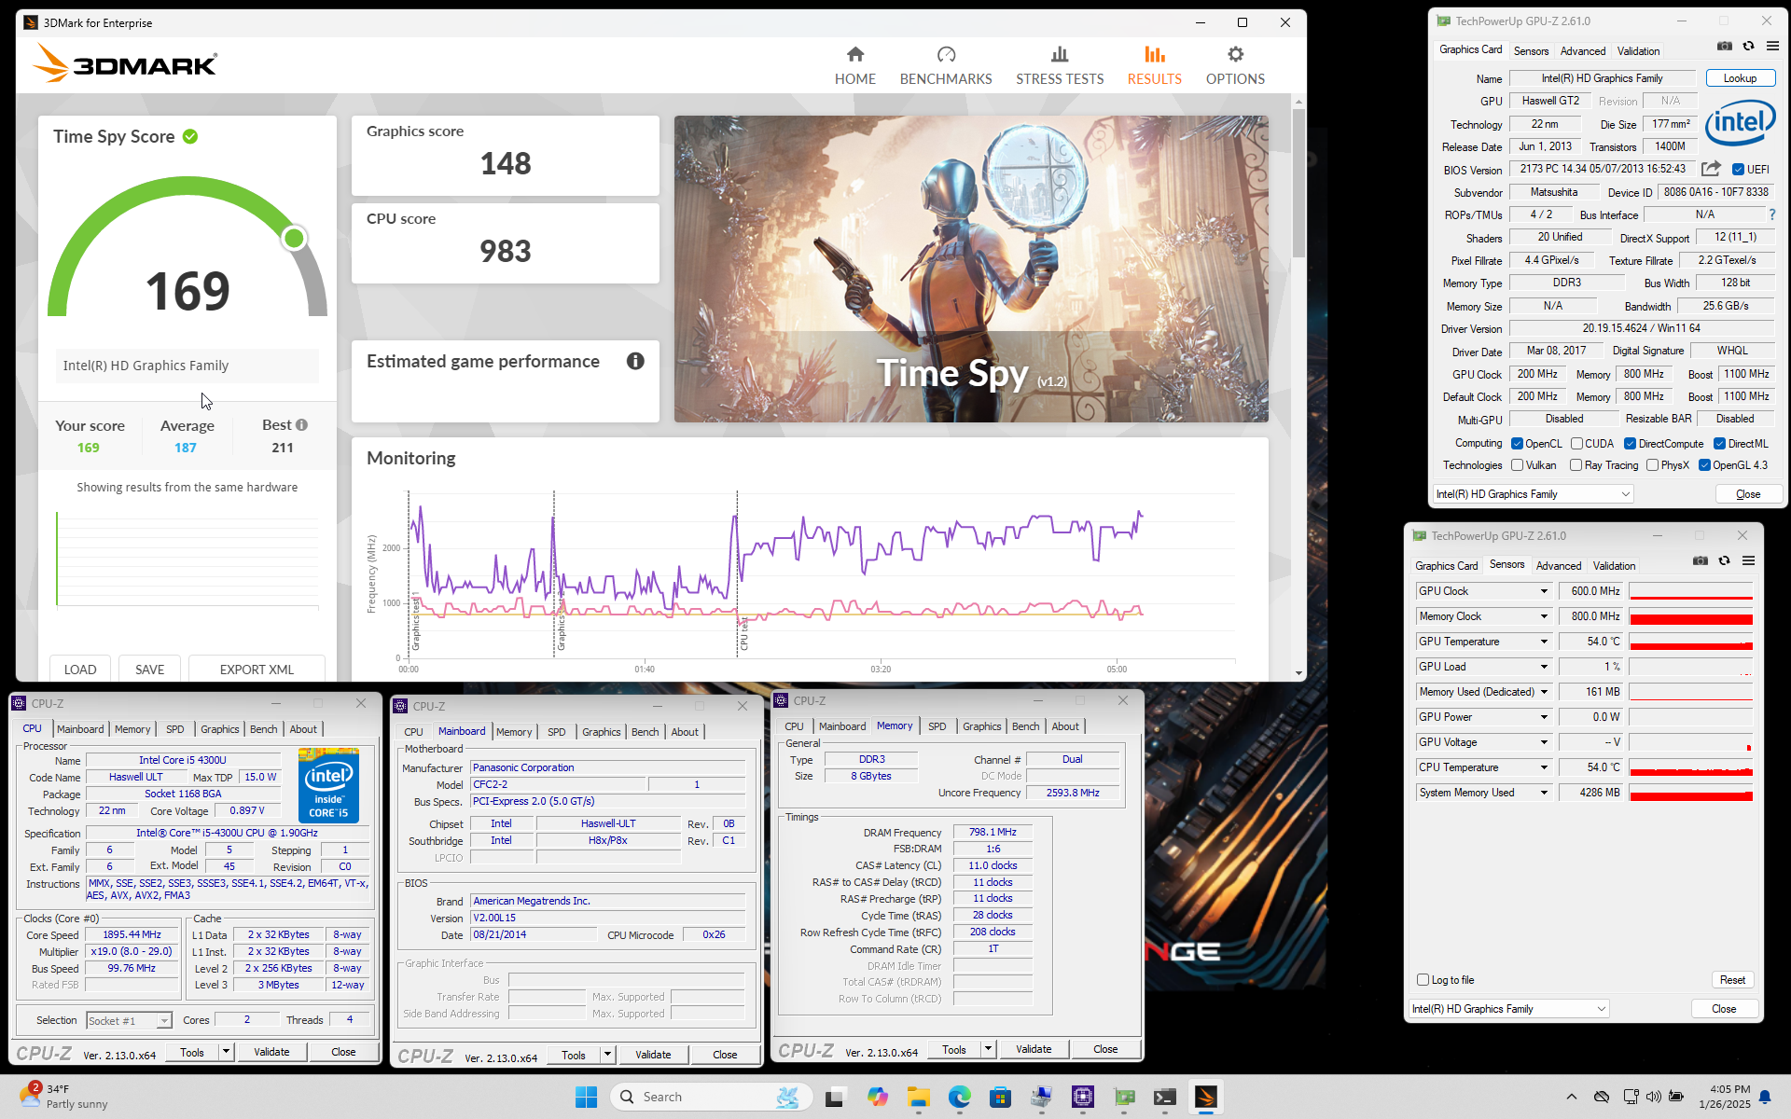
Task: Open File Explorer from taskbar
Action: coord(919,1097)
